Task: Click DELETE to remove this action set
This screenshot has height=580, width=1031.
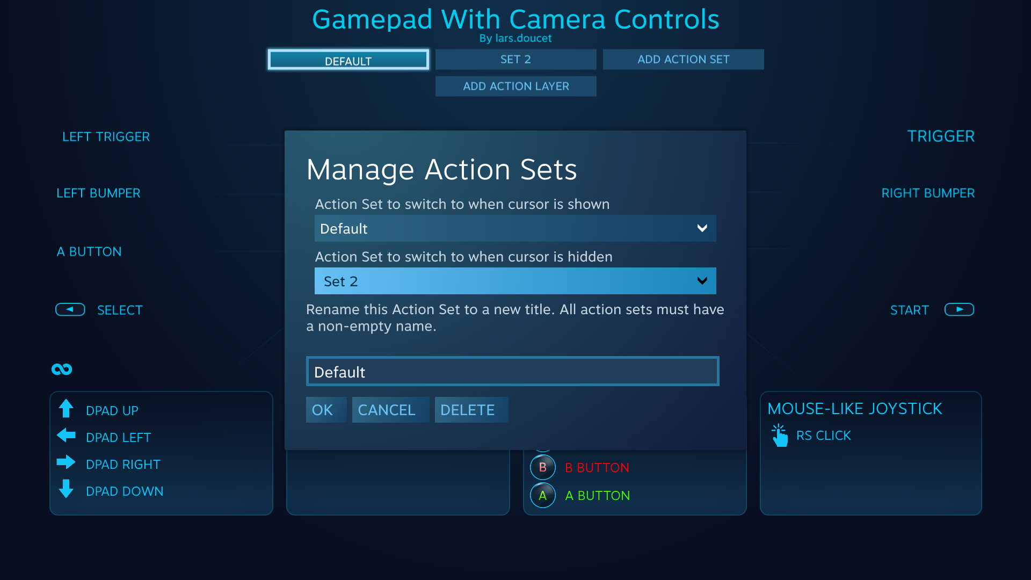Action: [467, 409]
